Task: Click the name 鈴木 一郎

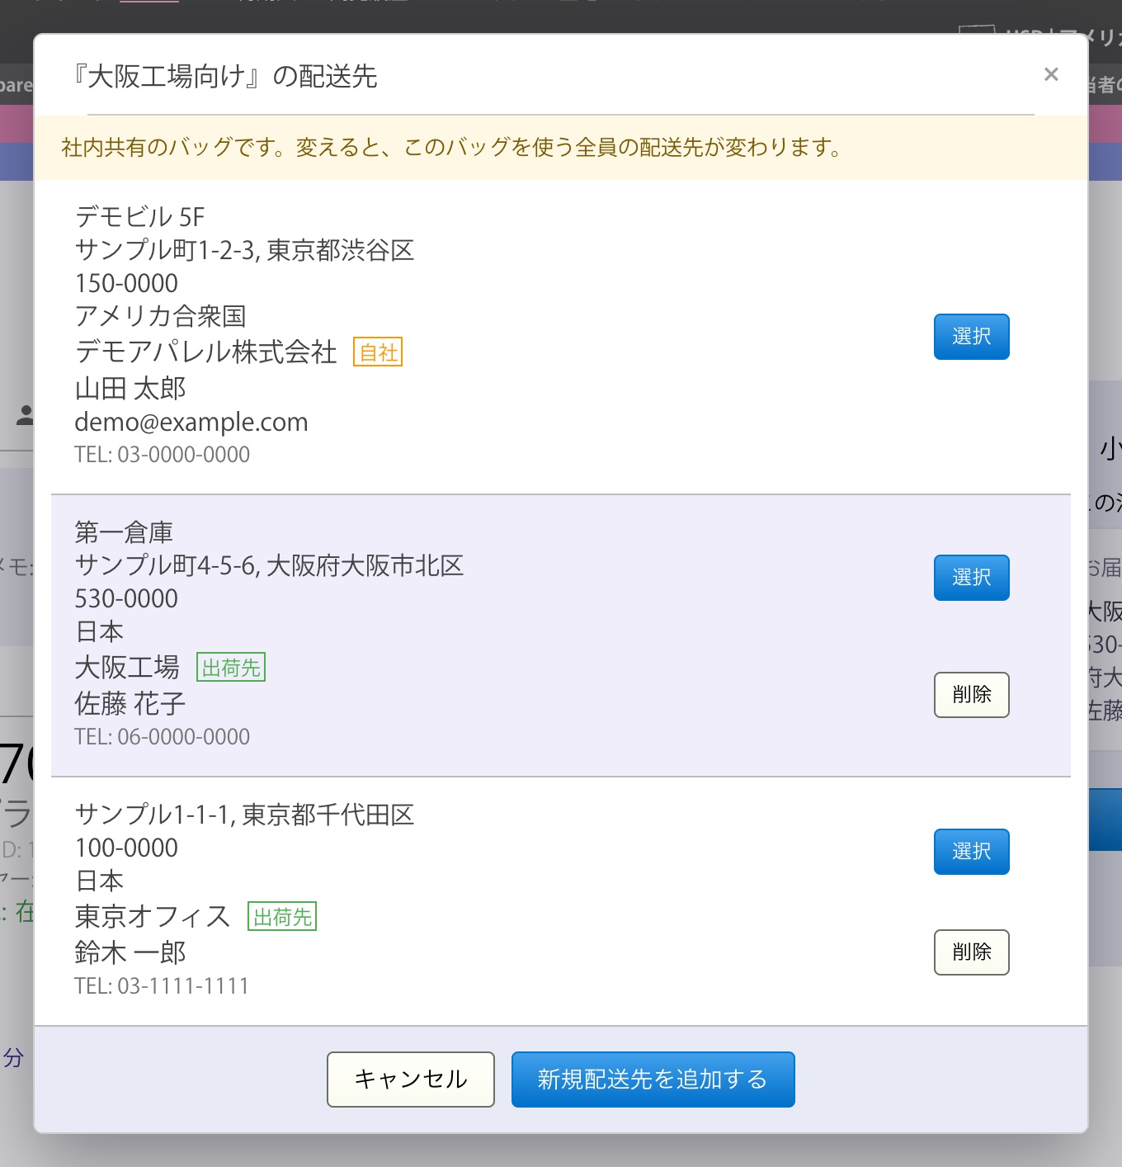Action: tap(130, 952)
